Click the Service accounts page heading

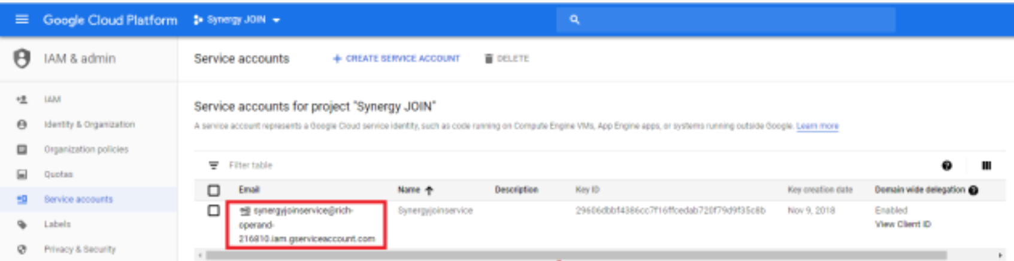coord(241,59)
